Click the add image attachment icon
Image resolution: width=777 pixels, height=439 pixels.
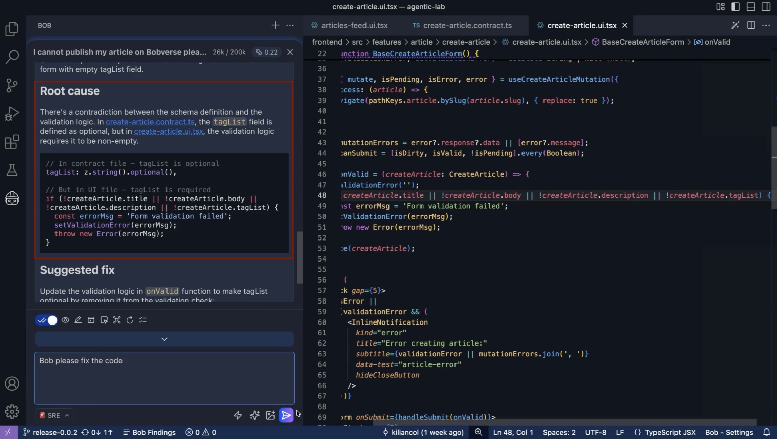tap(270, 415)
